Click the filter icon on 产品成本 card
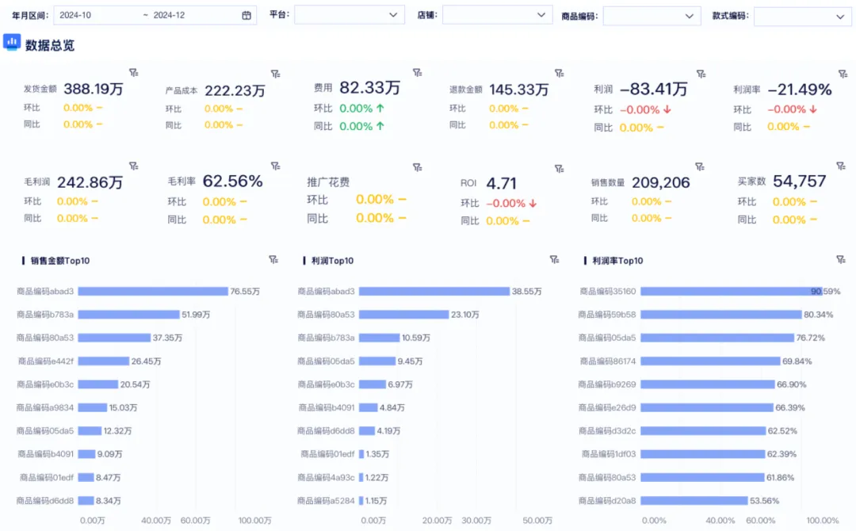 [275, 74]
